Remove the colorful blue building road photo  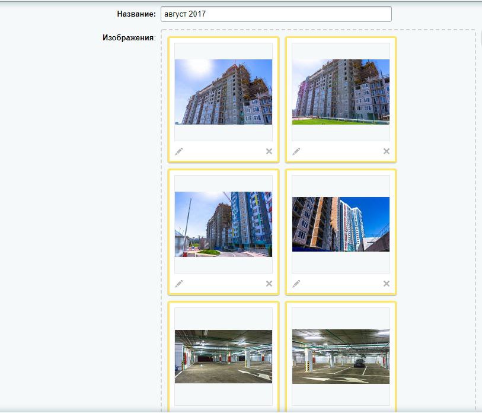click(269, 284)
